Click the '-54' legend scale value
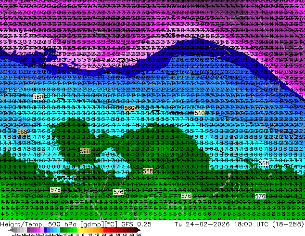Image resolution: width=305 pixels, height=236 pixels. 15,235
